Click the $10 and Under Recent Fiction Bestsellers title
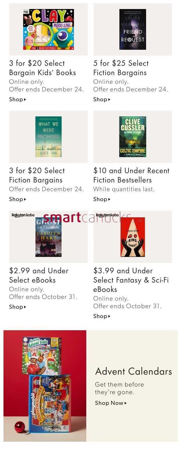The image size is (183, 451). coord(131,175)
